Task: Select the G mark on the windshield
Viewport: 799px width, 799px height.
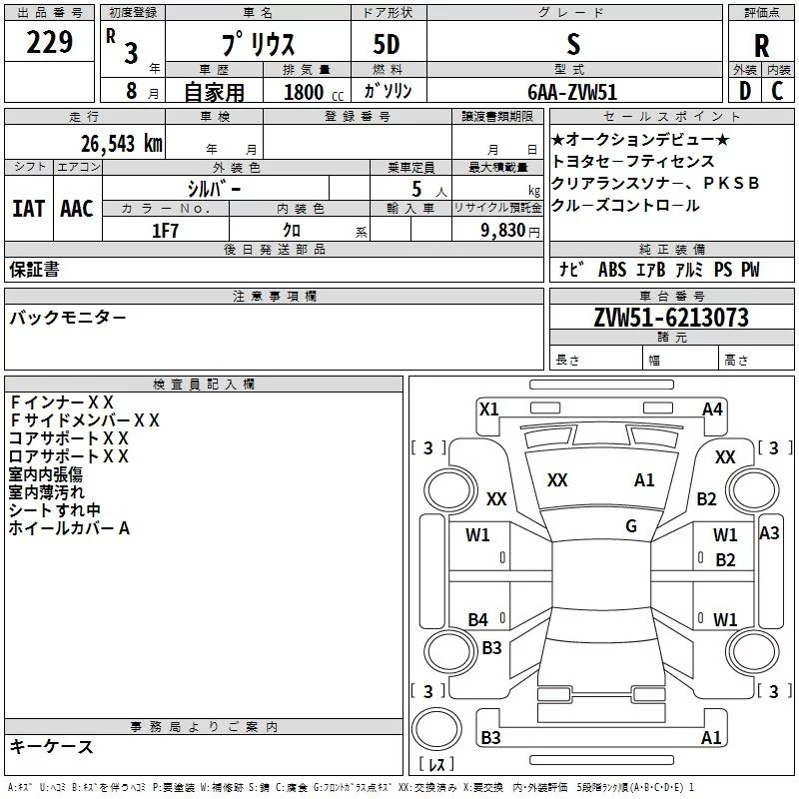Action: coord(631,526)
